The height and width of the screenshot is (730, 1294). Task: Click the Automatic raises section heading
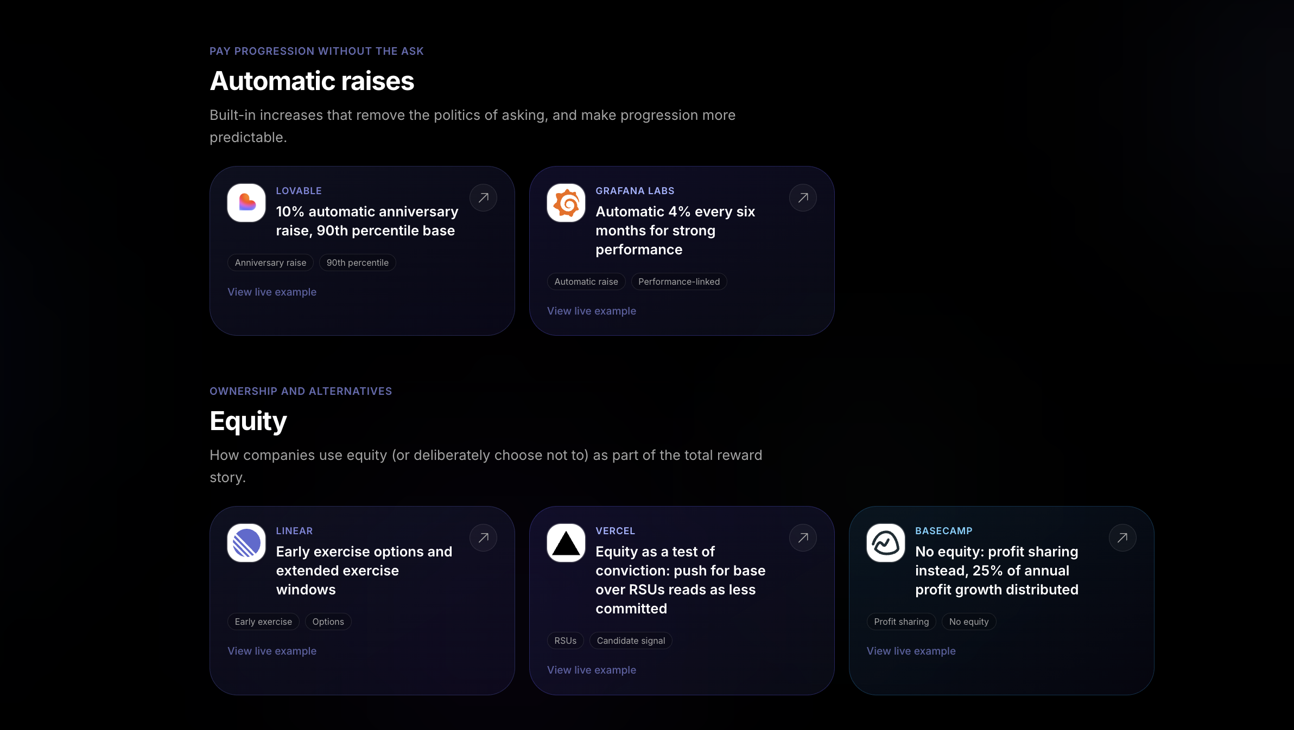coord(312,81)
